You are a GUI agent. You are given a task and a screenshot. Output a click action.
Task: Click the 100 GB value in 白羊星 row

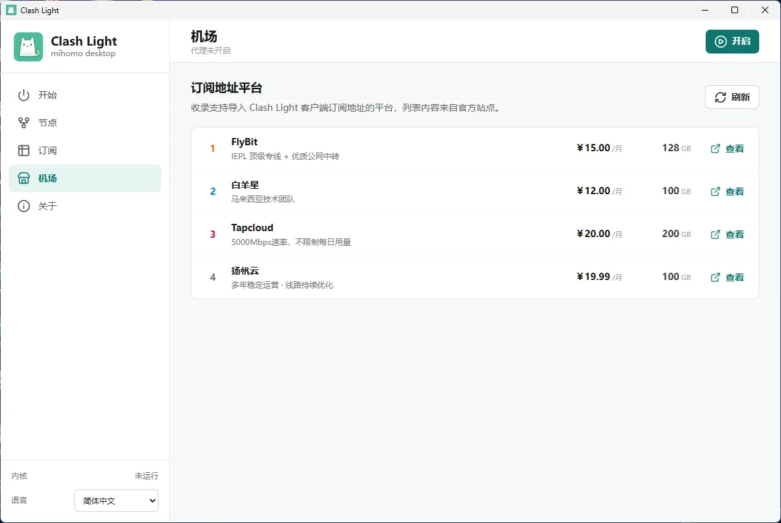[677, 191]
